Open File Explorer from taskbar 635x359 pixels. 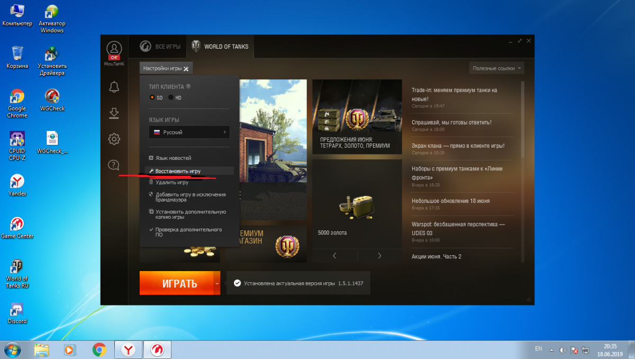pyautogui.click(x=41, y=350)
